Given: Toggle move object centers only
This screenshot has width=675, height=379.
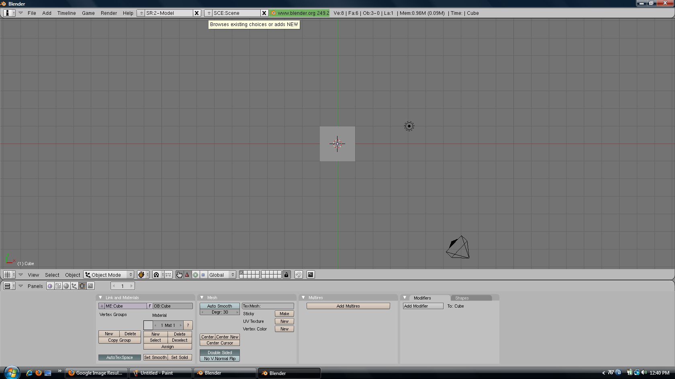Looking at the screenshot, I should coord(168,275).
